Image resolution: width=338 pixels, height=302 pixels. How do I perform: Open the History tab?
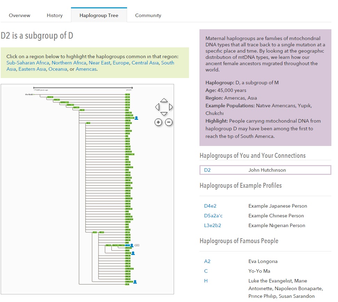click(55, 15)
